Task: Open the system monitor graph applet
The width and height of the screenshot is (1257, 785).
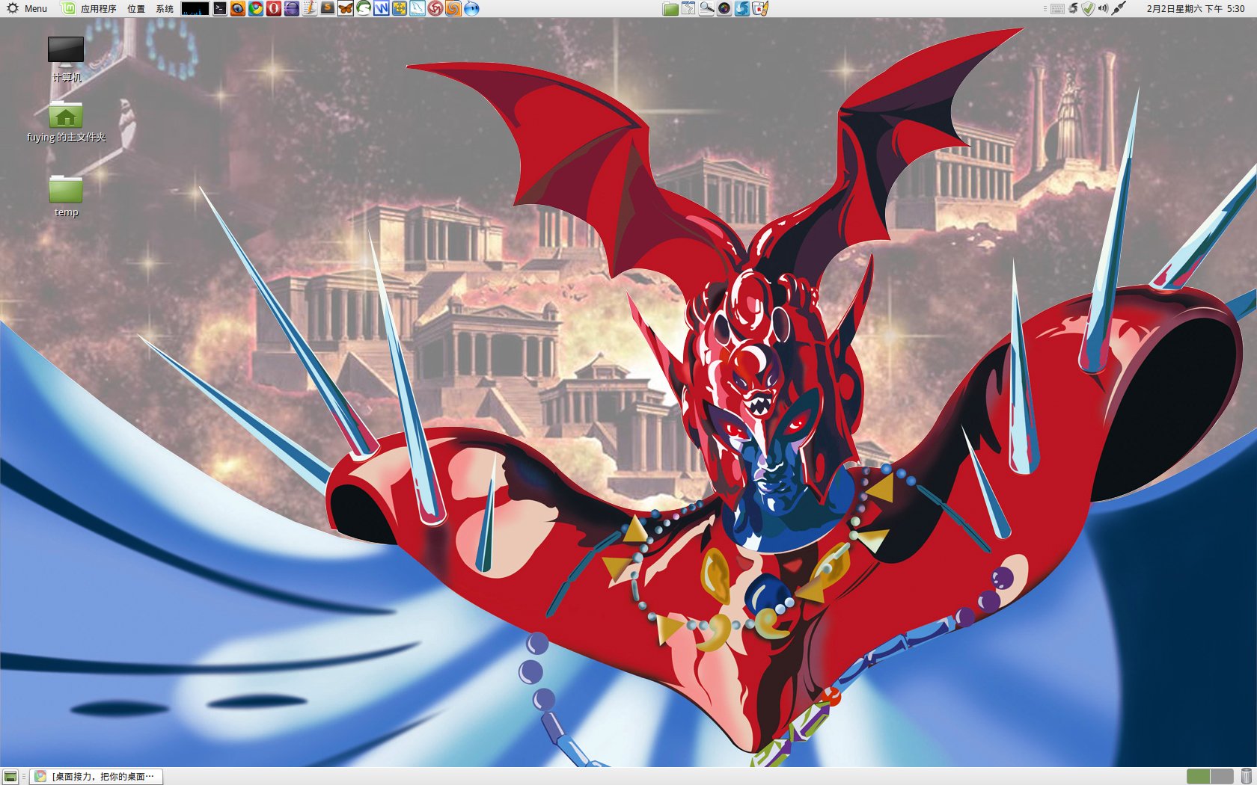Action: (195, 8)
